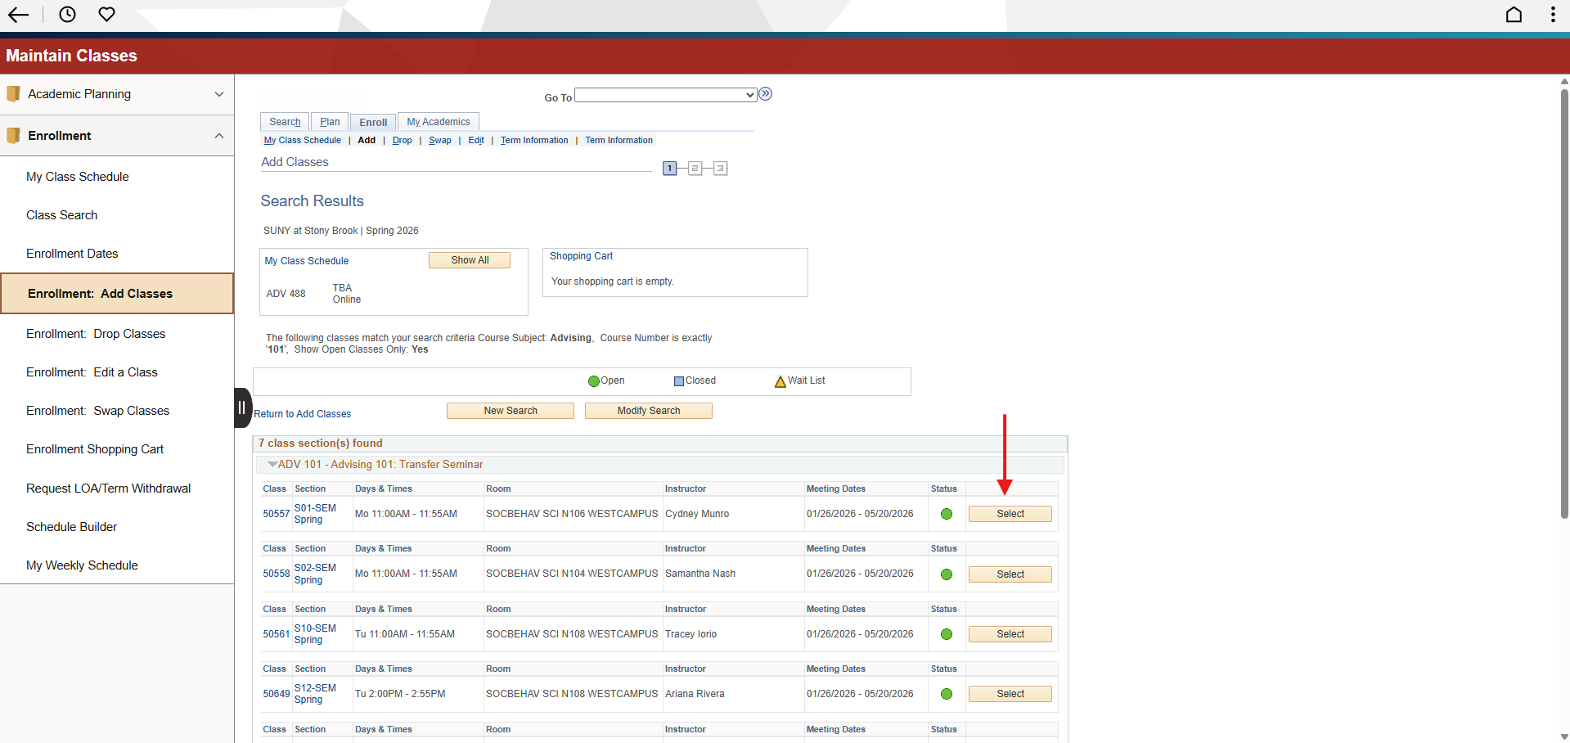Click the page vertical scrollbar
This screenshot has height=743, width=1570.
point(1564,303)
